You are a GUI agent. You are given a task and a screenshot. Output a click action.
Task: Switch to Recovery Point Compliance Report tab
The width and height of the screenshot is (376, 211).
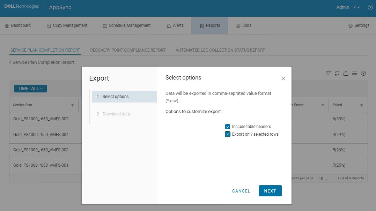tap(128, 50)
